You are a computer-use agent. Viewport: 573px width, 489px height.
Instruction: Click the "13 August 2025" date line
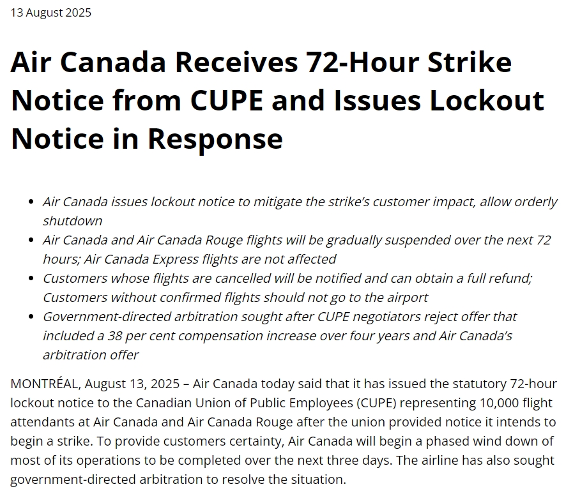[x=51, y=13]
